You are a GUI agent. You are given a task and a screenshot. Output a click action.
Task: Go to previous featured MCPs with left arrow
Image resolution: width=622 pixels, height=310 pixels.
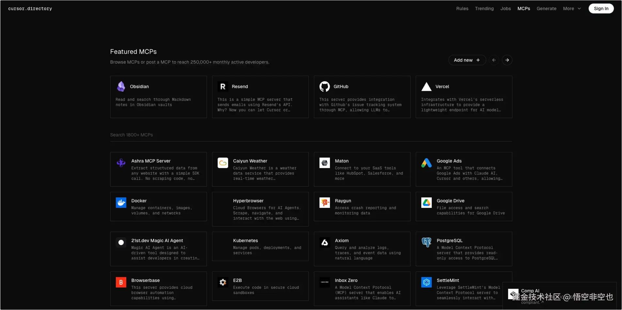[494, 60]
